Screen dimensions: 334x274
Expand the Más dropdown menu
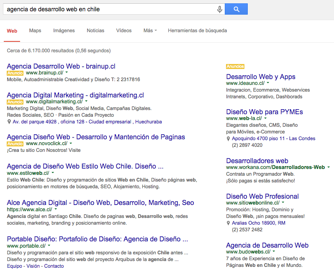tap(150, 31)
